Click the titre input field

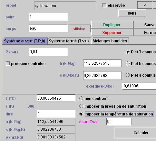tap(56, 114)
